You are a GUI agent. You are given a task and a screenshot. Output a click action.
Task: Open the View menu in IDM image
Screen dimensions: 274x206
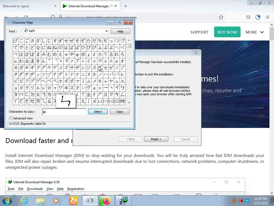click(50, 189)
